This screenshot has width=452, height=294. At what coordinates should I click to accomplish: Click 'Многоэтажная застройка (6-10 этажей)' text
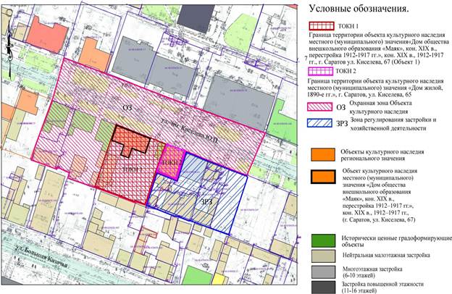(x=372, y=272)
